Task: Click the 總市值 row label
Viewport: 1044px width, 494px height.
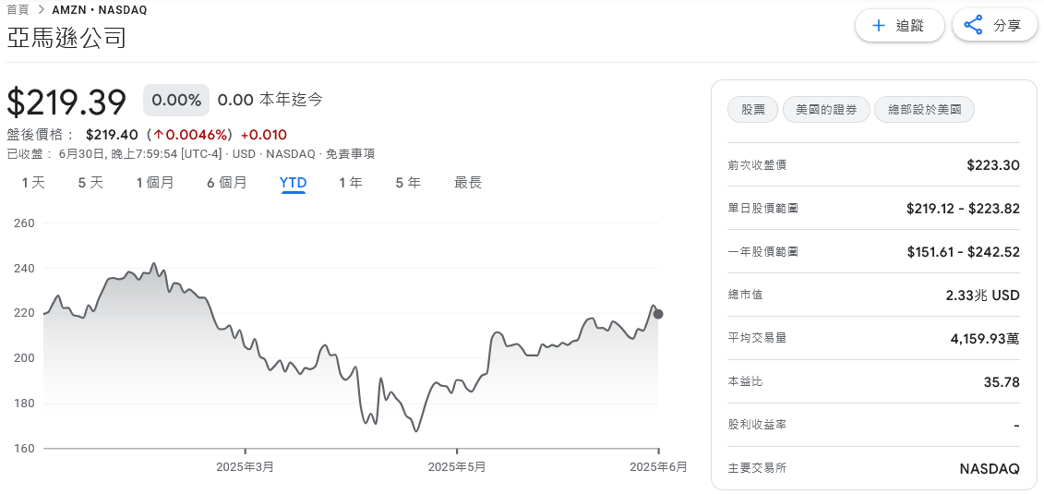Action: 746,295
